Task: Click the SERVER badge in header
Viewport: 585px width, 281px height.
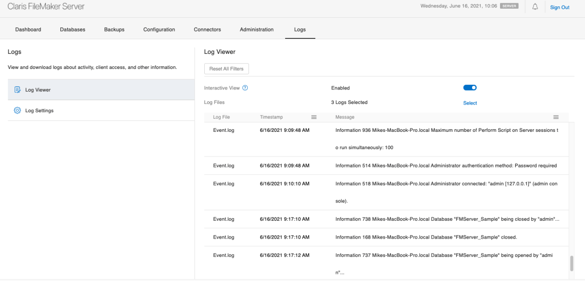Action: (509, 6)
